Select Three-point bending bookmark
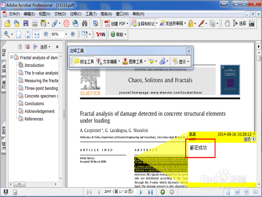This screenshot has height=197, width=262. [41, 88]
